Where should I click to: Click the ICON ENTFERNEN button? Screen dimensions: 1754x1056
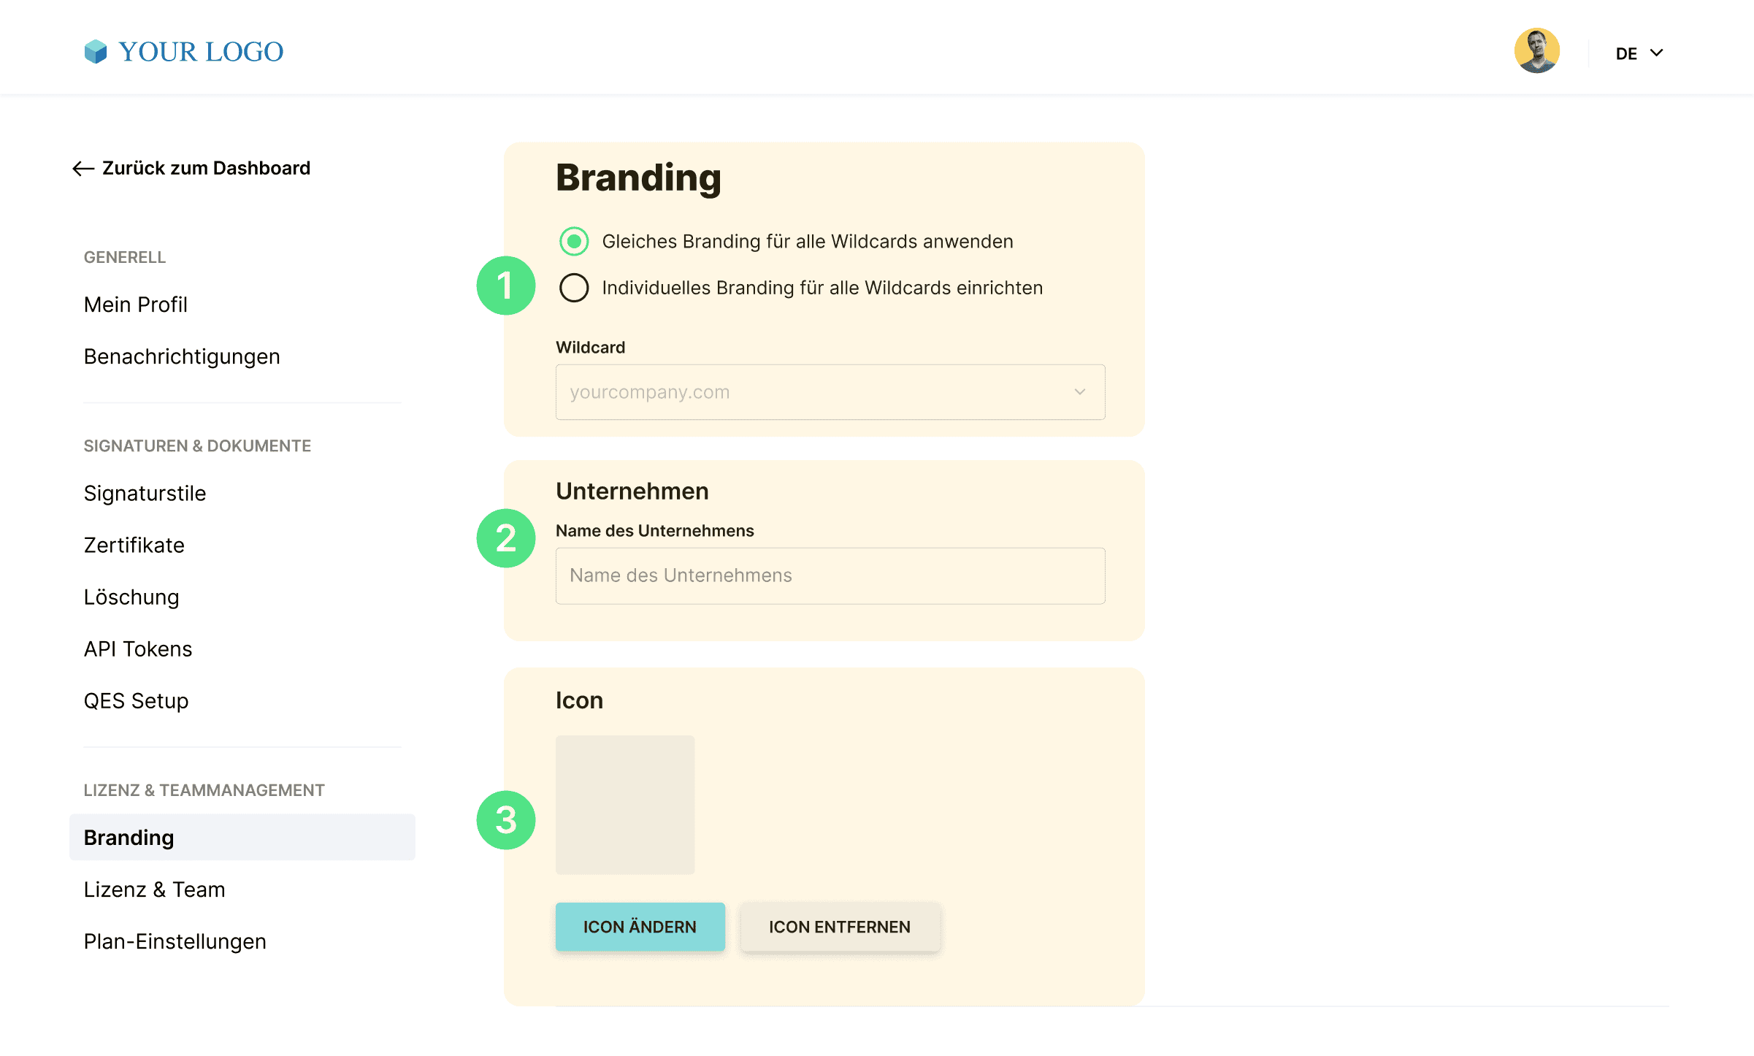(x=840, y=927)
